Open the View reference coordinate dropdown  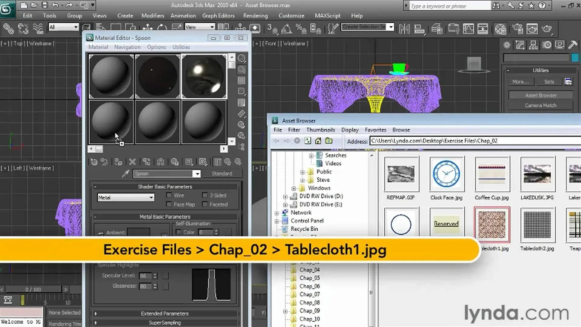click(200, 27)
